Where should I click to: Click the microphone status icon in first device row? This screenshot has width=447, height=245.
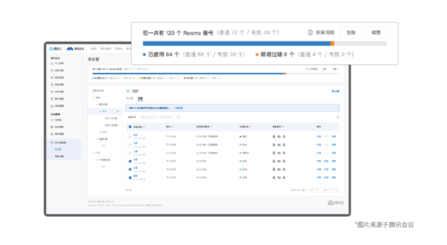click(274, 136)
